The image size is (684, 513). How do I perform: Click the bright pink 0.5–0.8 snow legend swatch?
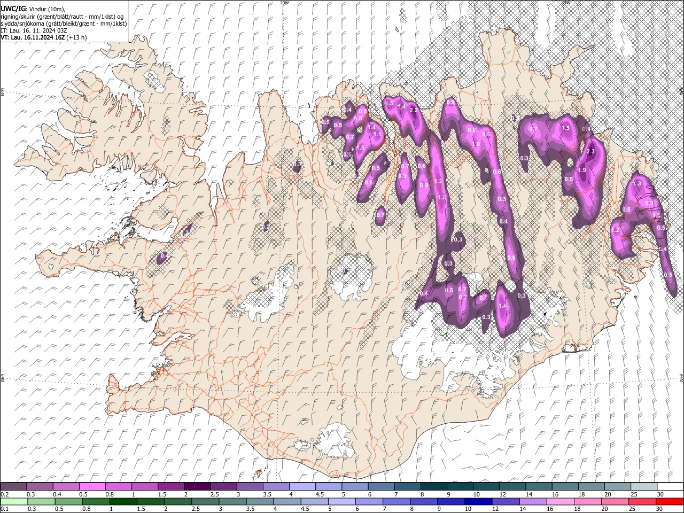(92, 486)
